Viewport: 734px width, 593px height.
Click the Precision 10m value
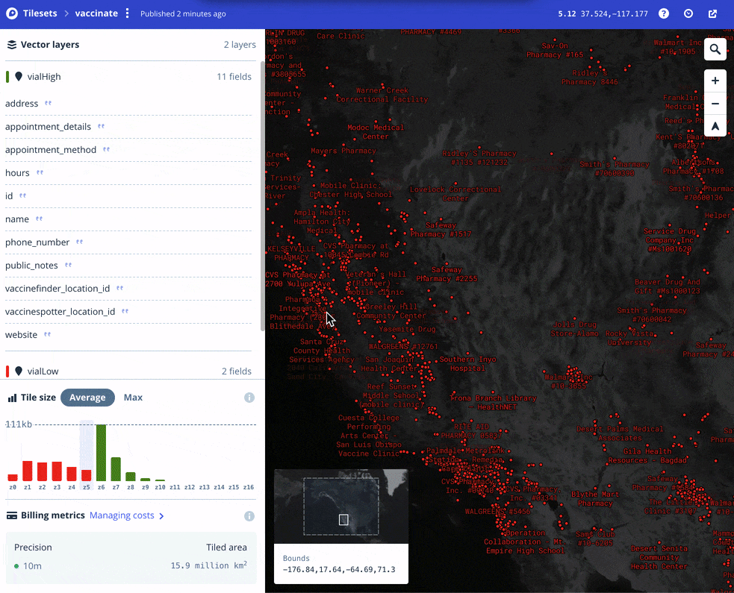click(x=32, y=566)
